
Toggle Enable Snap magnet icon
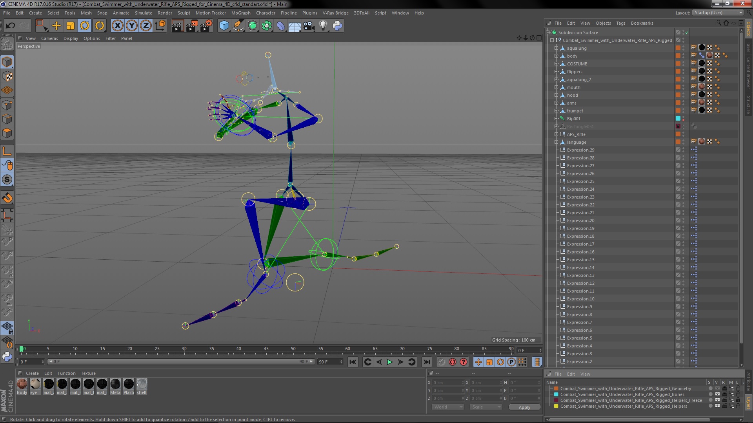[7, 198]
